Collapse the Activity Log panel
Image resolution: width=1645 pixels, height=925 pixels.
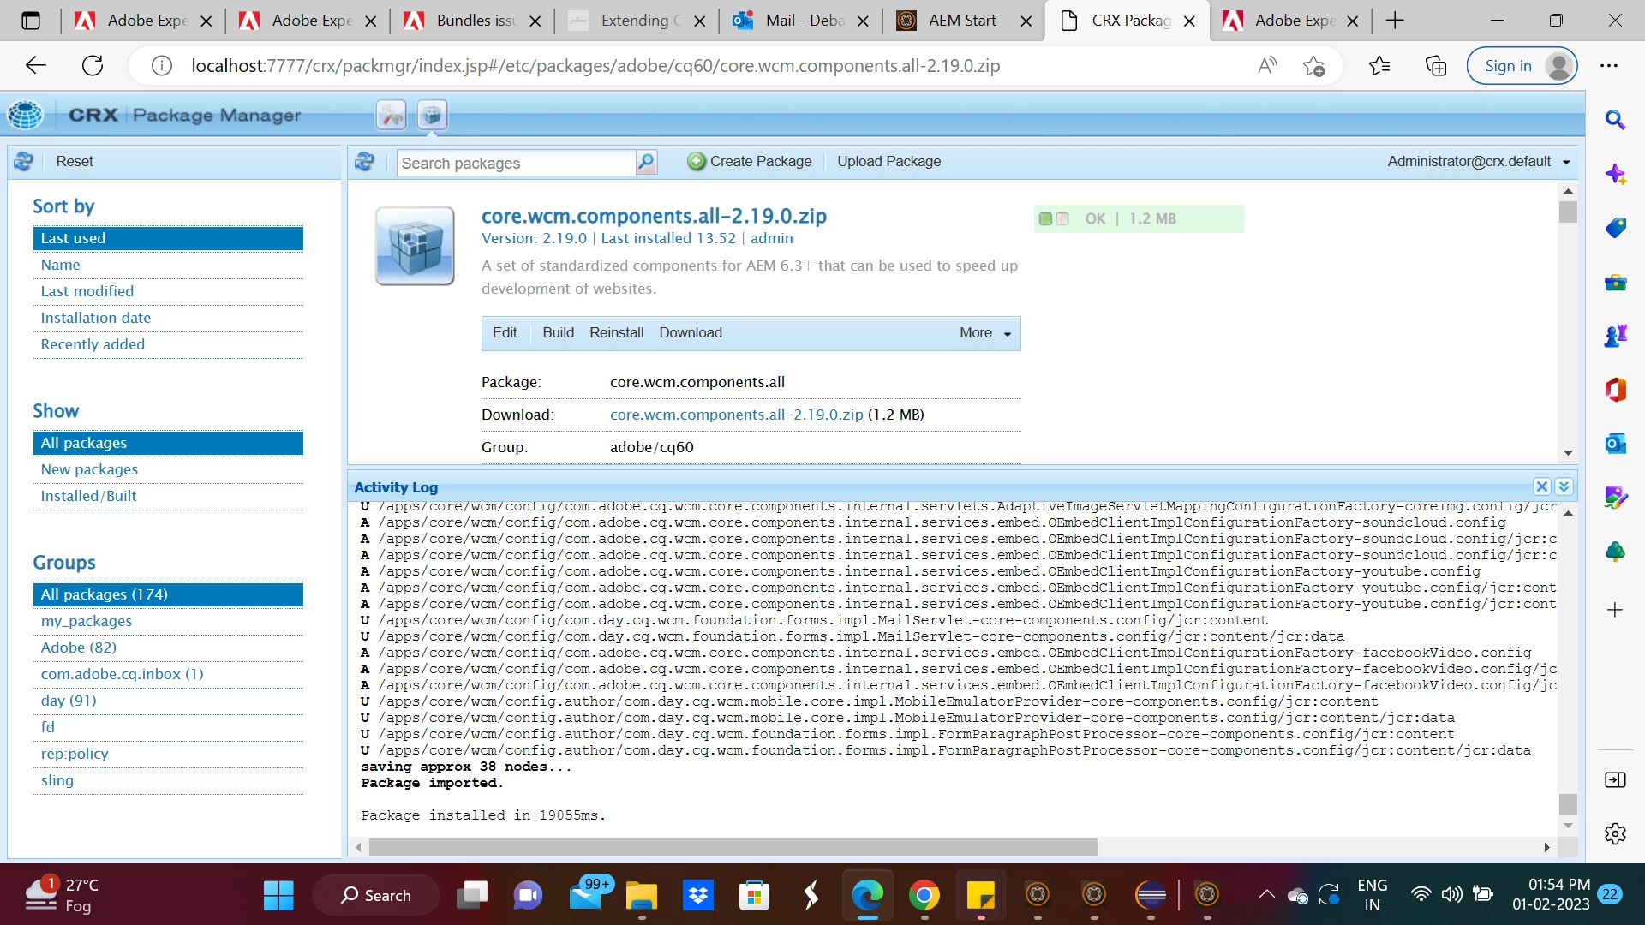coord(1564,486)
